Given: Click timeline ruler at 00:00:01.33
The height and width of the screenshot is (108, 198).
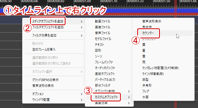Looking at the screenshot, I should click(135, 1).
